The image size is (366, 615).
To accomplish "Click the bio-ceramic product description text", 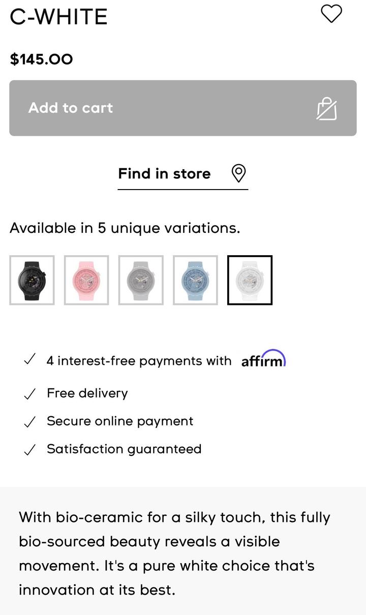I will click(174, 553).
